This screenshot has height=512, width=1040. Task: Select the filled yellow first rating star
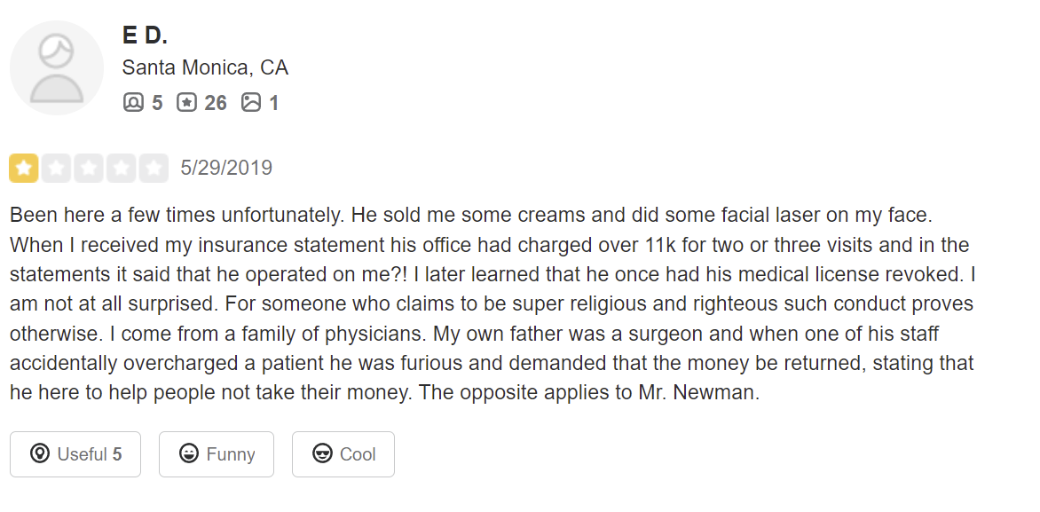pos(24,168)
